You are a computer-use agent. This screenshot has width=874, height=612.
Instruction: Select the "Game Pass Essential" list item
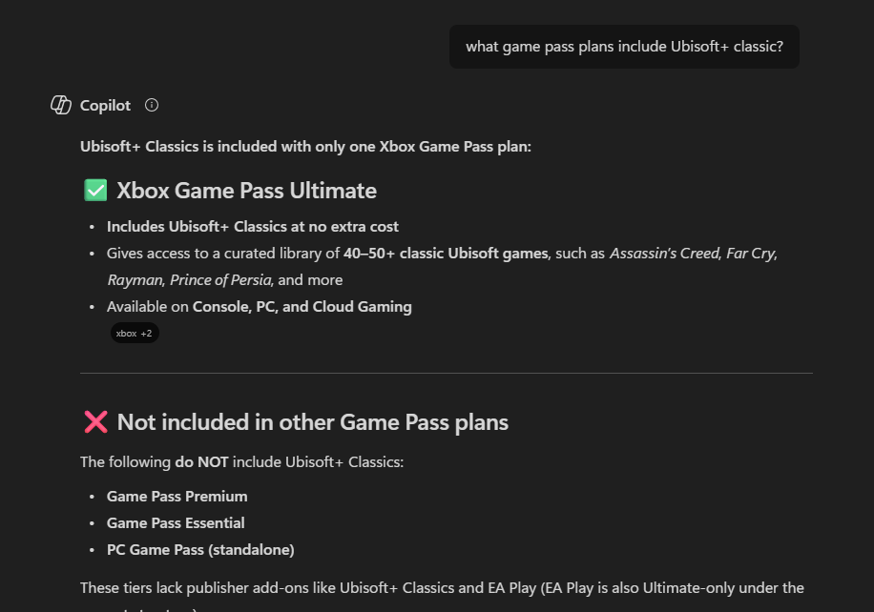(176, 523)
